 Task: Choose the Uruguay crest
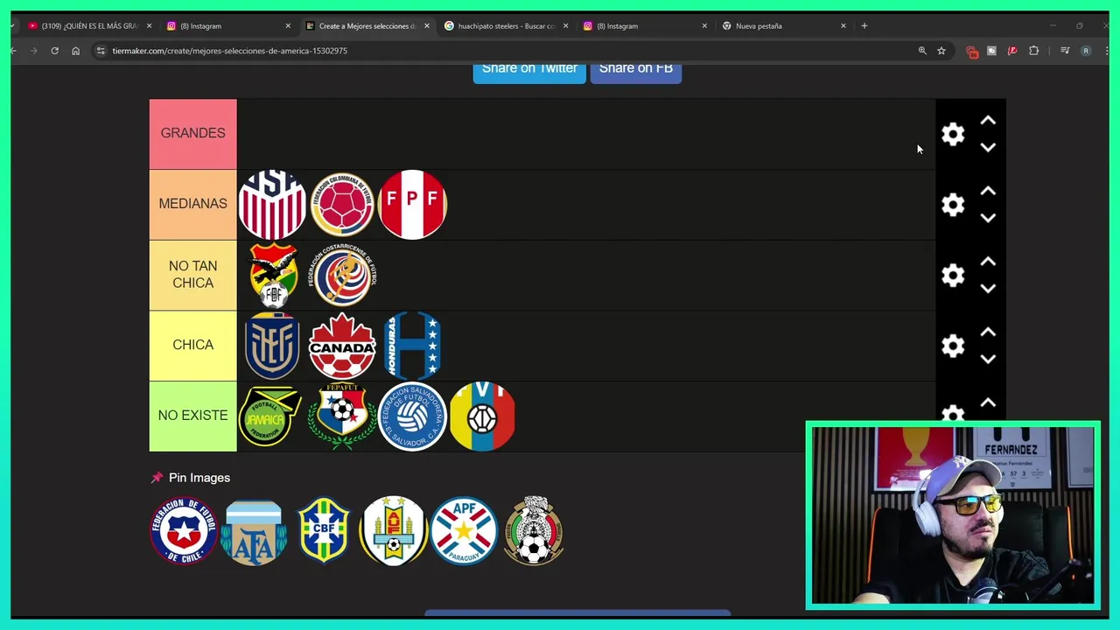394,530
